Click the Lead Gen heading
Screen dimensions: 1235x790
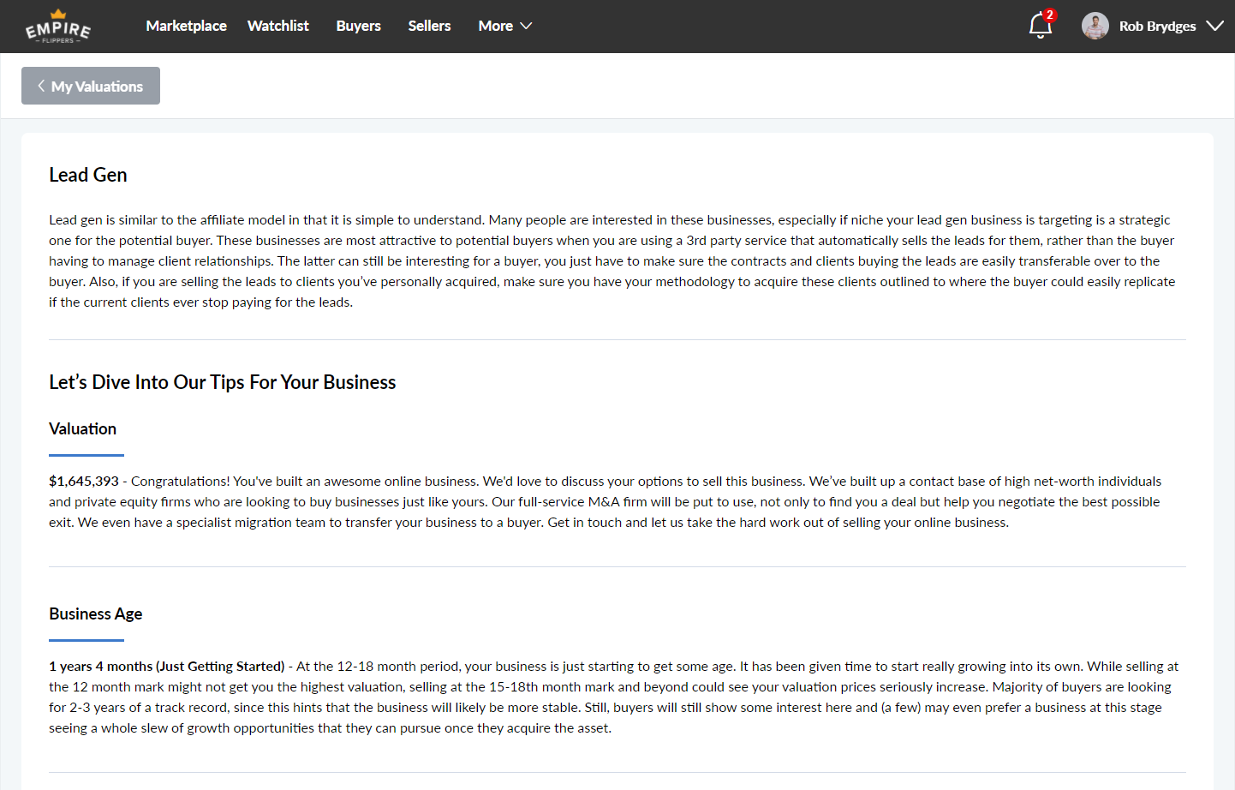(88, 175)
